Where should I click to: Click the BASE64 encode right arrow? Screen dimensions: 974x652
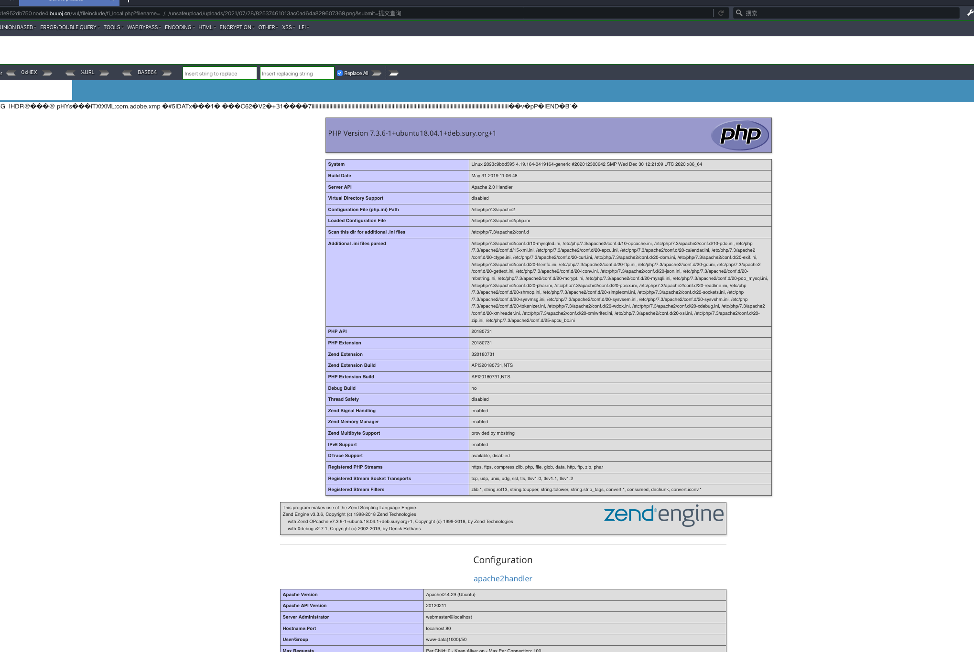pos(167,73)
